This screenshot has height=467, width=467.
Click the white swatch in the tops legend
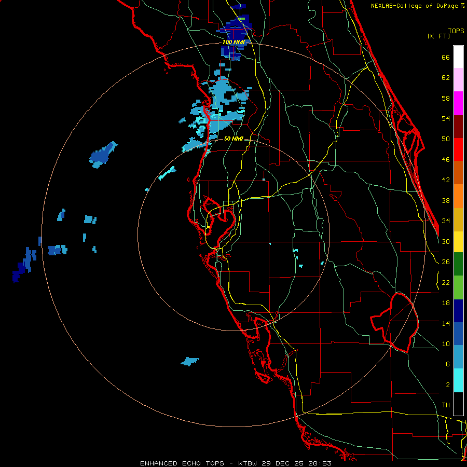point(458,57)
